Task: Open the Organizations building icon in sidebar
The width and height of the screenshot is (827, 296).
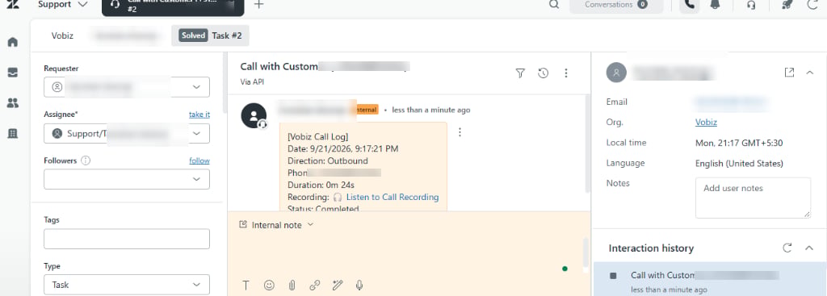Action: coord(13,134)
